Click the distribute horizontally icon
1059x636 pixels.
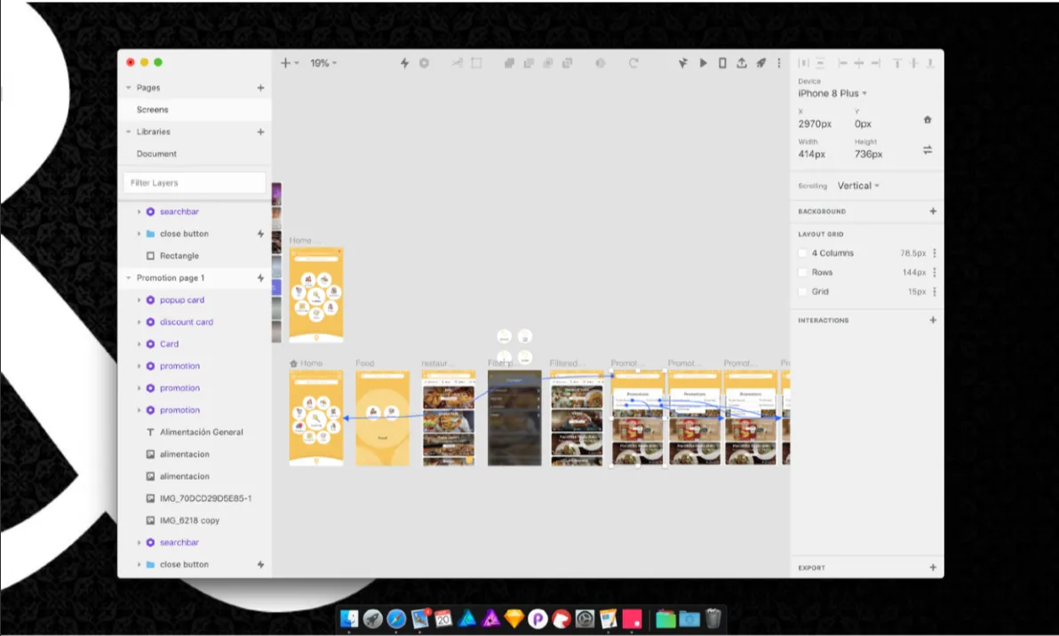[804, 63]
